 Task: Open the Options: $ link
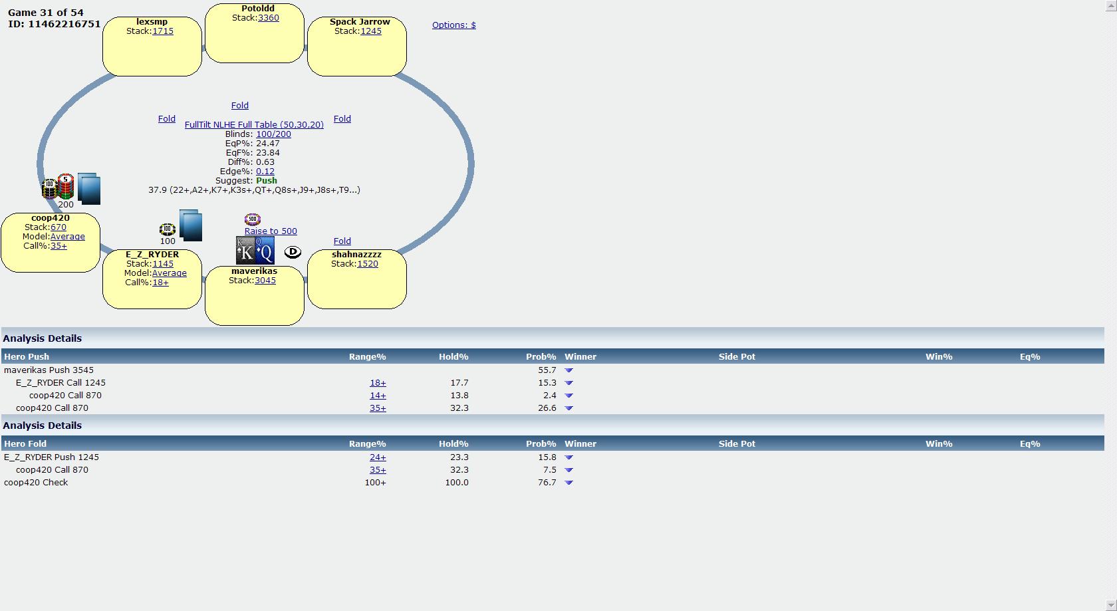point(453,25)
